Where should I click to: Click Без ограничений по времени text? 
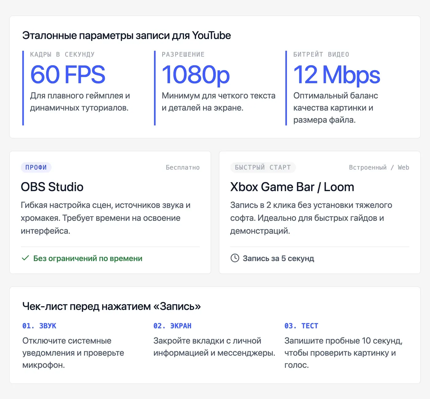[88, 258]
